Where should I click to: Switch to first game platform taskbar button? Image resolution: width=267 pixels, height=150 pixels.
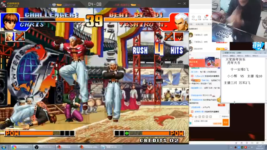tap(66, 147)
